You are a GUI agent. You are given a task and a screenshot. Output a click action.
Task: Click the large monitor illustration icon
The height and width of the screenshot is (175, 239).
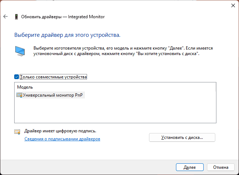pos(20,51)
